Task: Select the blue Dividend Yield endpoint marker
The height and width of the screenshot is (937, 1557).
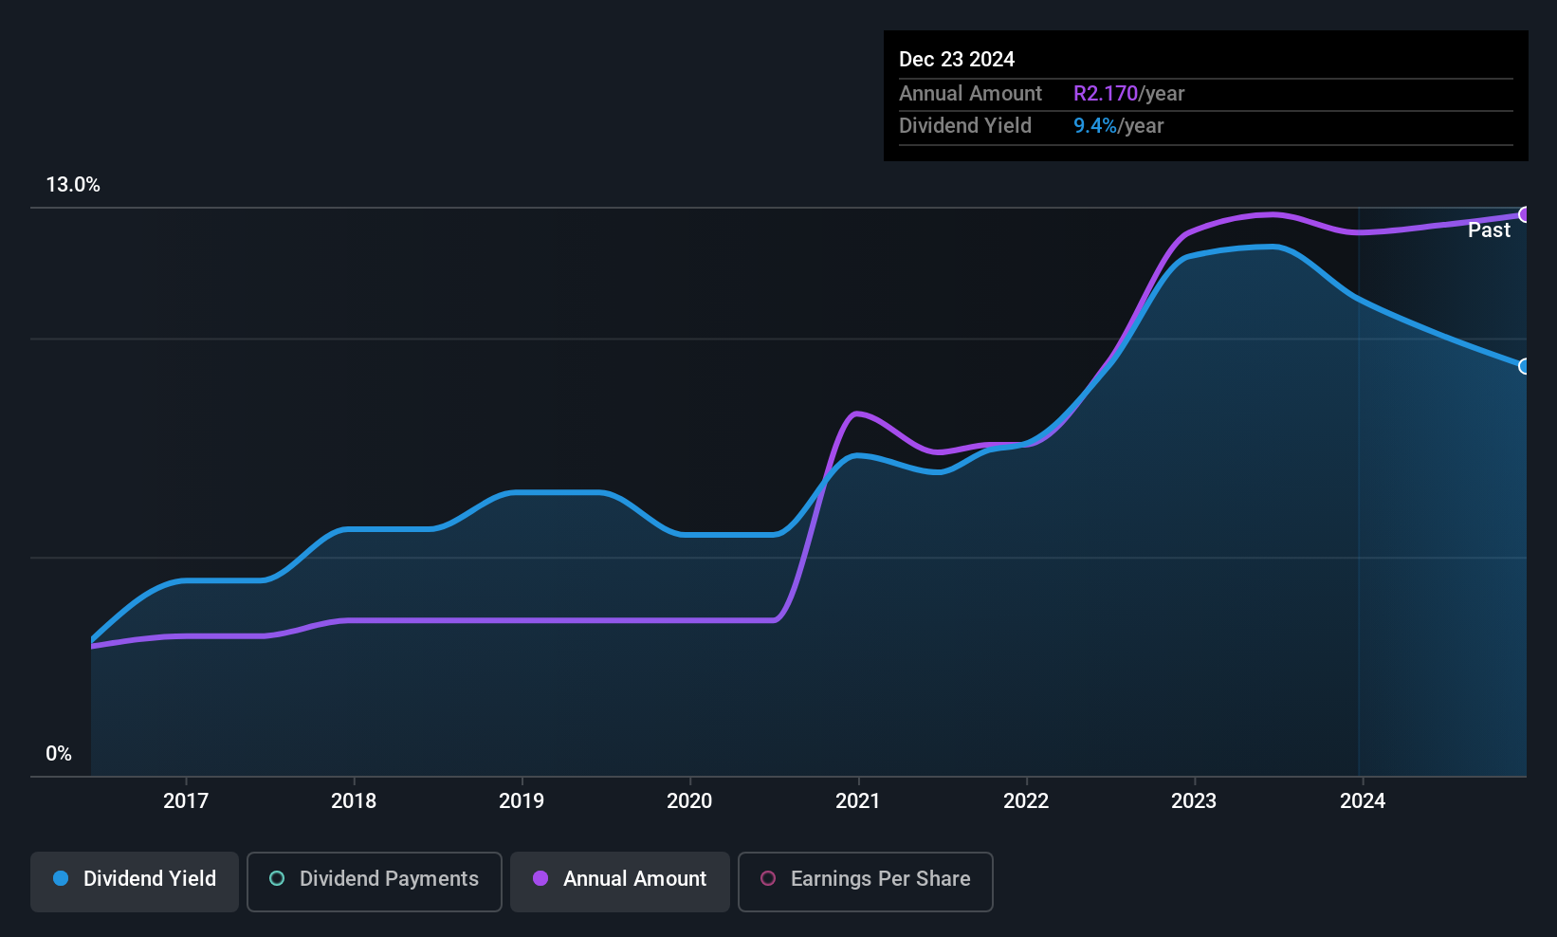Action: pyautogui.click(x=1525, y=366)
